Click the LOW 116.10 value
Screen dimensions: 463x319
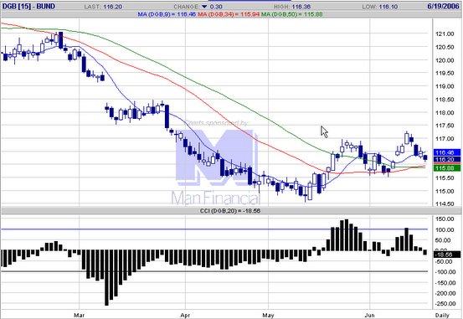point(388,7)
